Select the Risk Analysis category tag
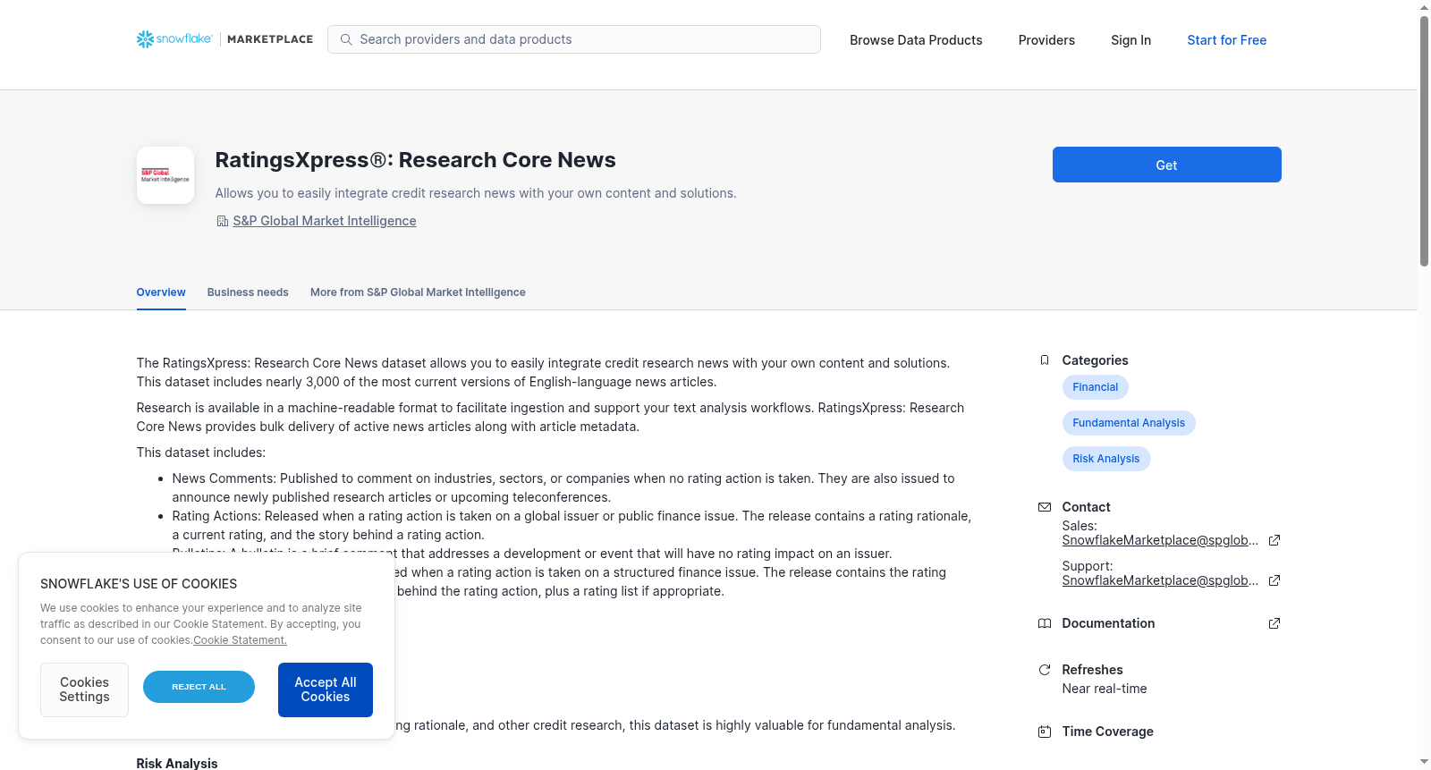The height and width of the screenshot is (770, 1431). click(1106, 459)
